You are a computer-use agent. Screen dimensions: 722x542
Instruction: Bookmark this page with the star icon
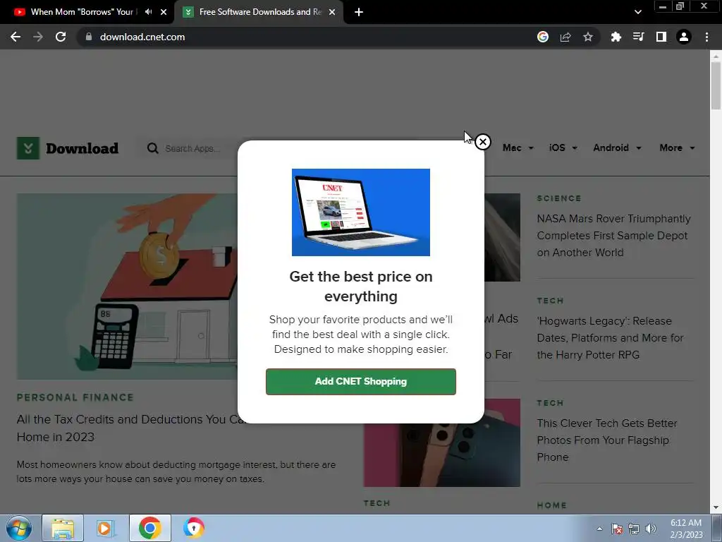[588, 37]
